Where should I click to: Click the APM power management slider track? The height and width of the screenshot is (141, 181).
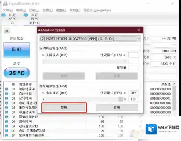(x=82, y=99)
